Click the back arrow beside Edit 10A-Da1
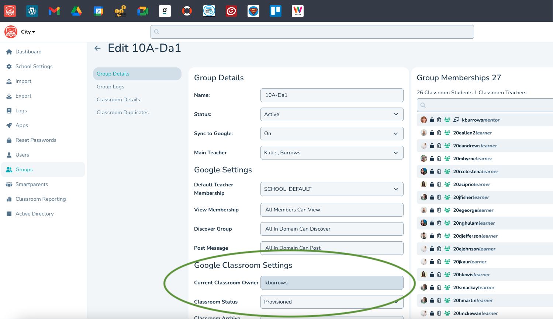Viewport: 553px width, 319px height. pos(98,48)
